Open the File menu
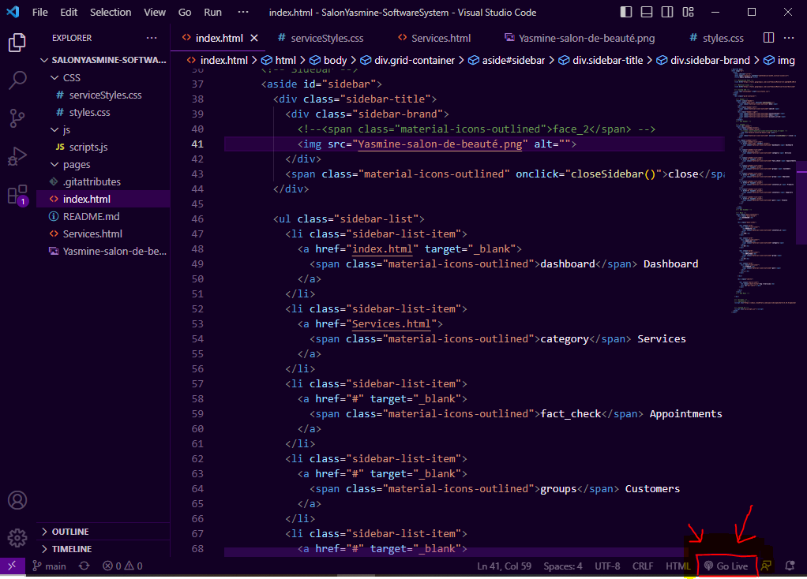The height and width of the screenshot is (579, 807). pos(39,12)
